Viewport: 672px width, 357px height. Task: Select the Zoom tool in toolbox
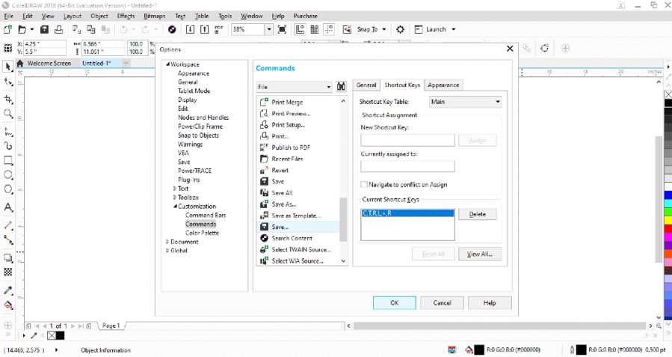coord(7,114)
